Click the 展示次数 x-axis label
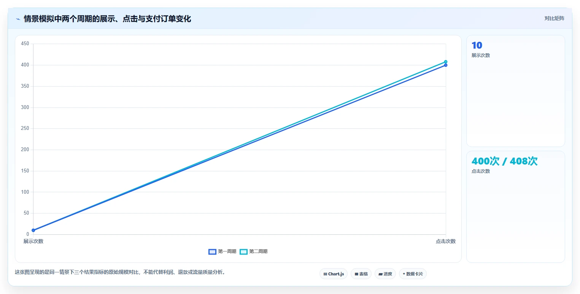The width and height of the screenshot is (580, 294). pos(33,241)
